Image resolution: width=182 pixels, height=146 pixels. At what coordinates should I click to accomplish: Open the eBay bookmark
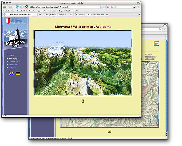(60, 11)
